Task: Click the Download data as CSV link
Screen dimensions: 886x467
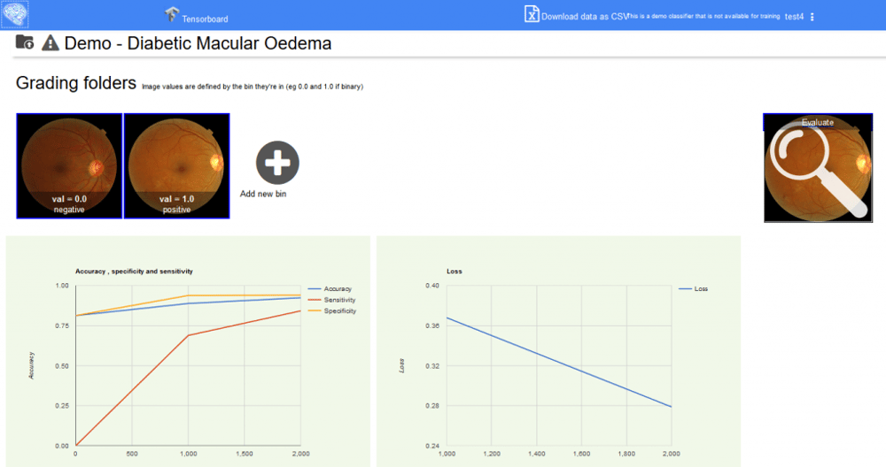Action: tap(584, 16)
